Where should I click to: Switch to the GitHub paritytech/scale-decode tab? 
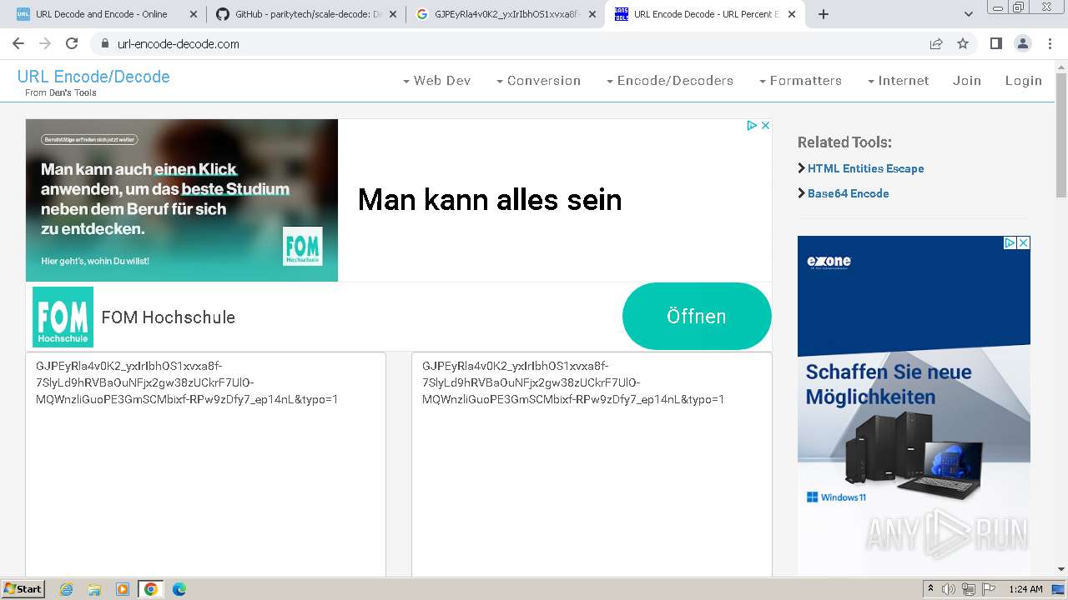307,14
